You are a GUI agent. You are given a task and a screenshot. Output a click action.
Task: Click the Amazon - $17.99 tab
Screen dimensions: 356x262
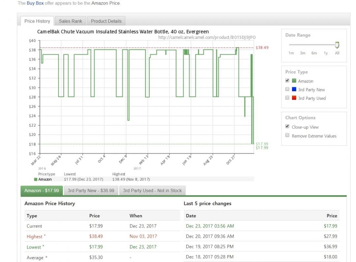[42, 191]
